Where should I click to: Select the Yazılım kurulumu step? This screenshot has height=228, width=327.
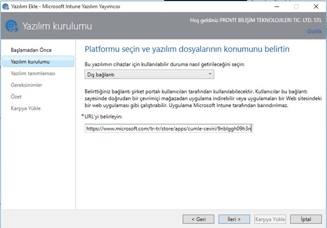tap(38, 61)
